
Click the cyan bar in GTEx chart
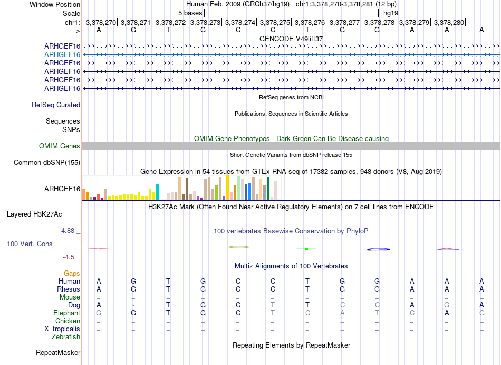157,192
